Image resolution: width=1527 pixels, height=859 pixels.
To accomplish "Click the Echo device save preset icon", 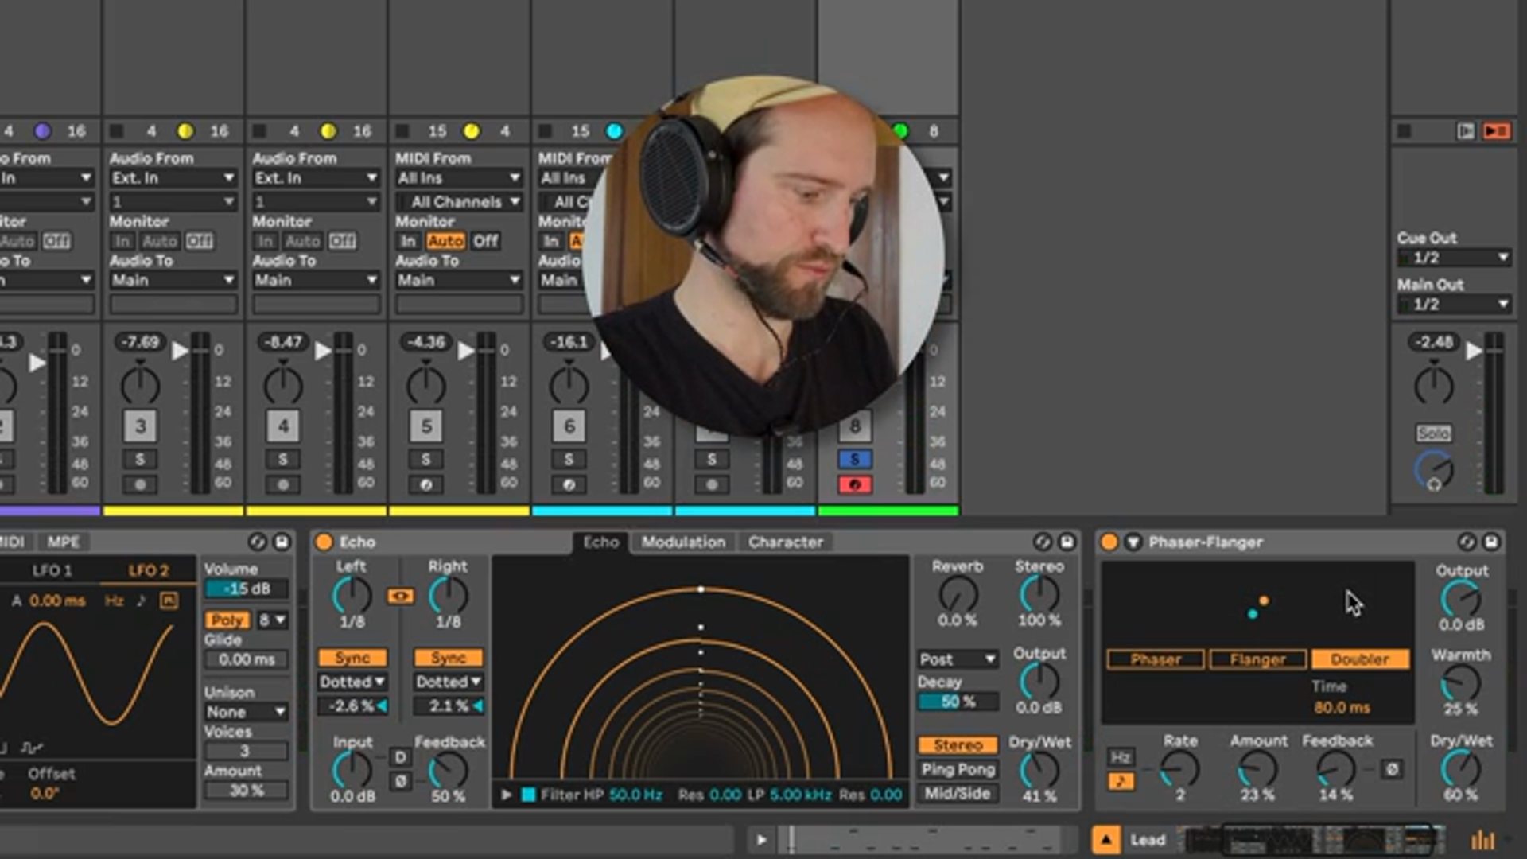I will [x=1067, y=542].
